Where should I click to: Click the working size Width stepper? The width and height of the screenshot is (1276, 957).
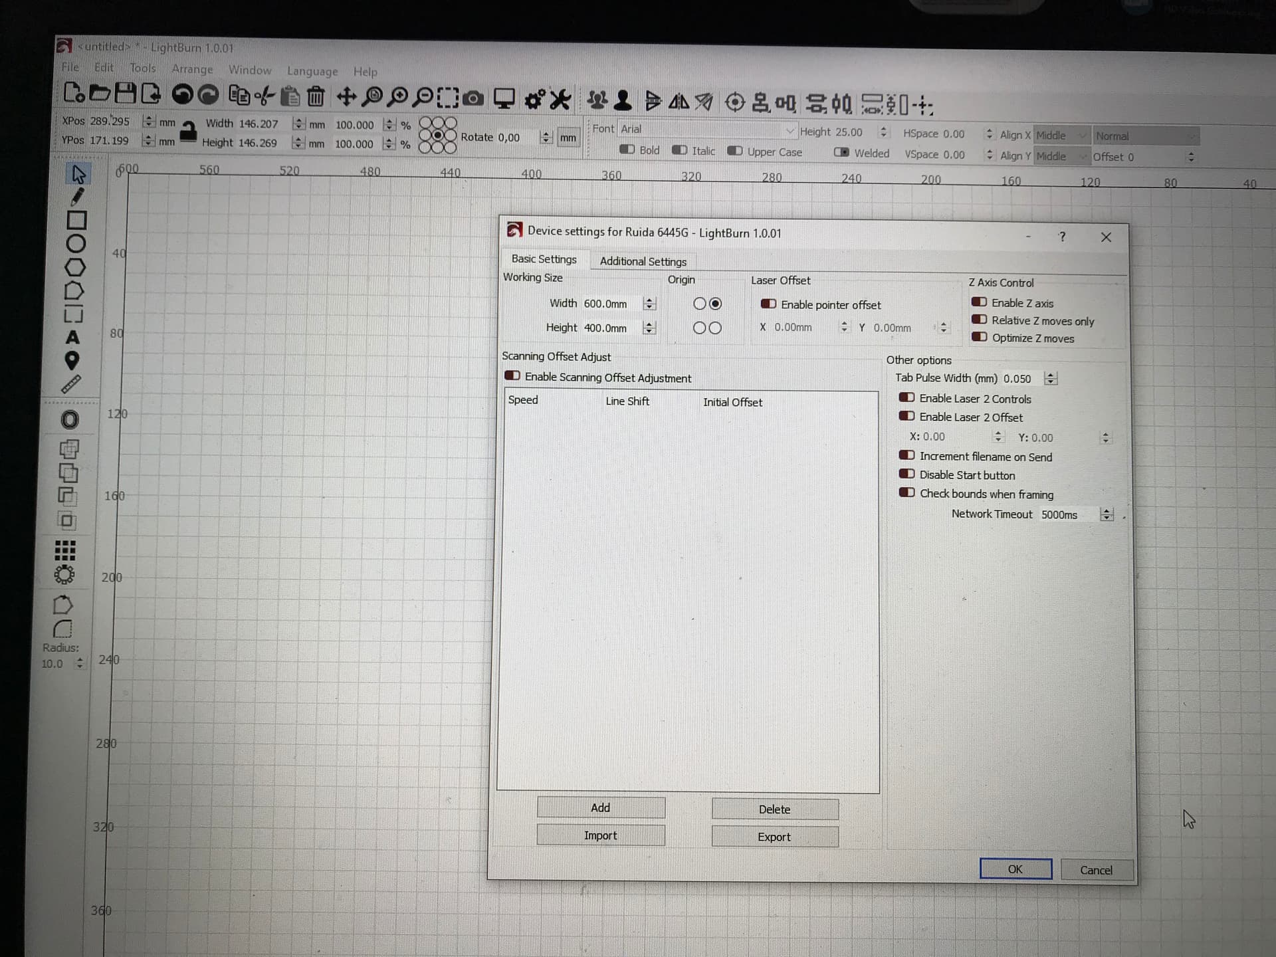[x=649, y=304]
